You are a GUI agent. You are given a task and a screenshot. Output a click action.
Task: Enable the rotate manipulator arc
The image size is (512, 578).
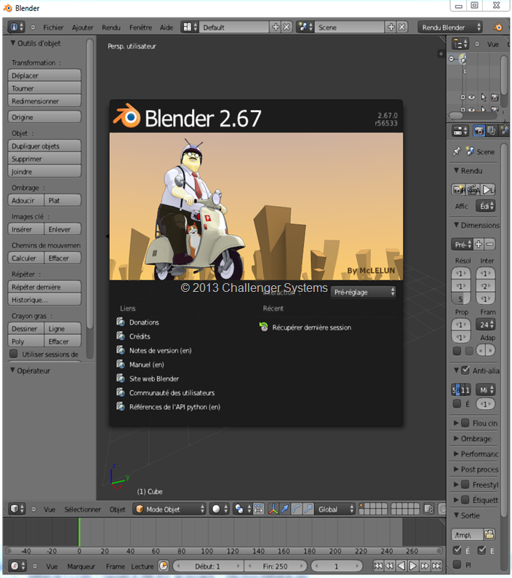click(x=296, y=509)
